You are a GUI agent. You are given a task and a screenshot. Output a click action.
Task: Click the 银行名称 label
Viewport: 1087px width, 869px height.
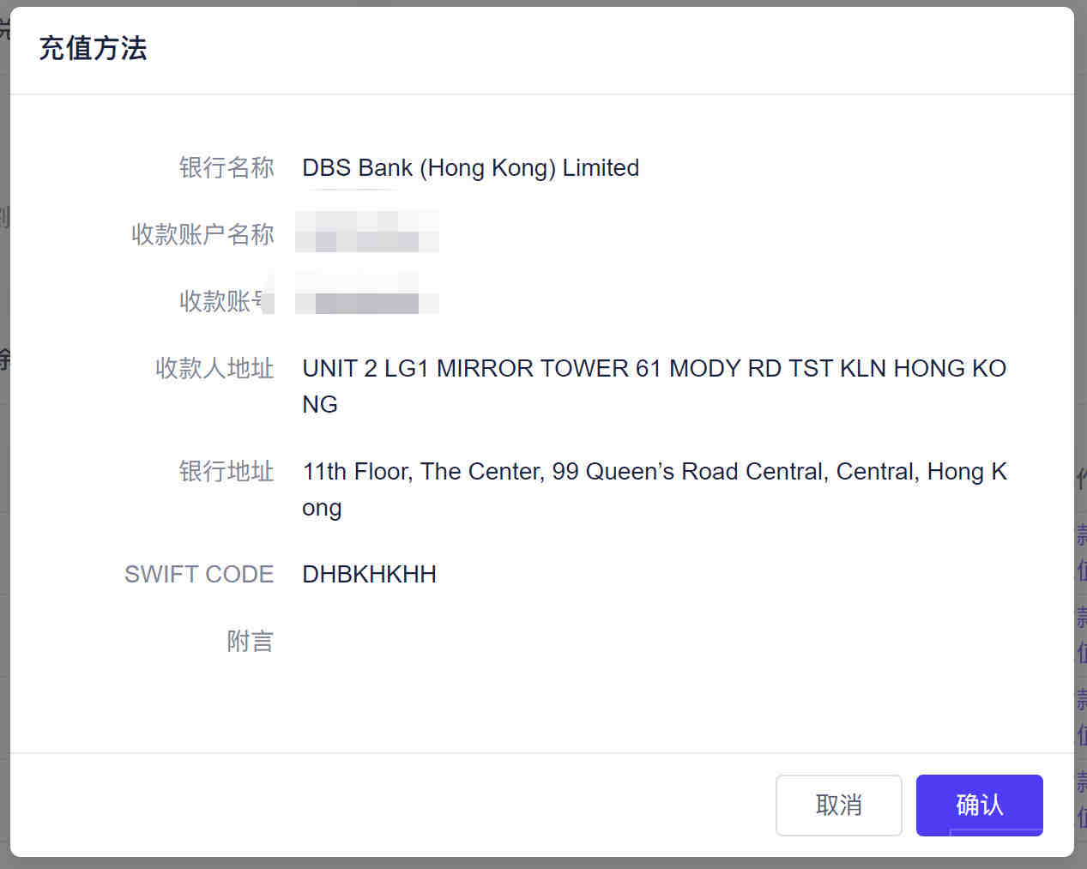pyautogui.click(x=226, y=167)
